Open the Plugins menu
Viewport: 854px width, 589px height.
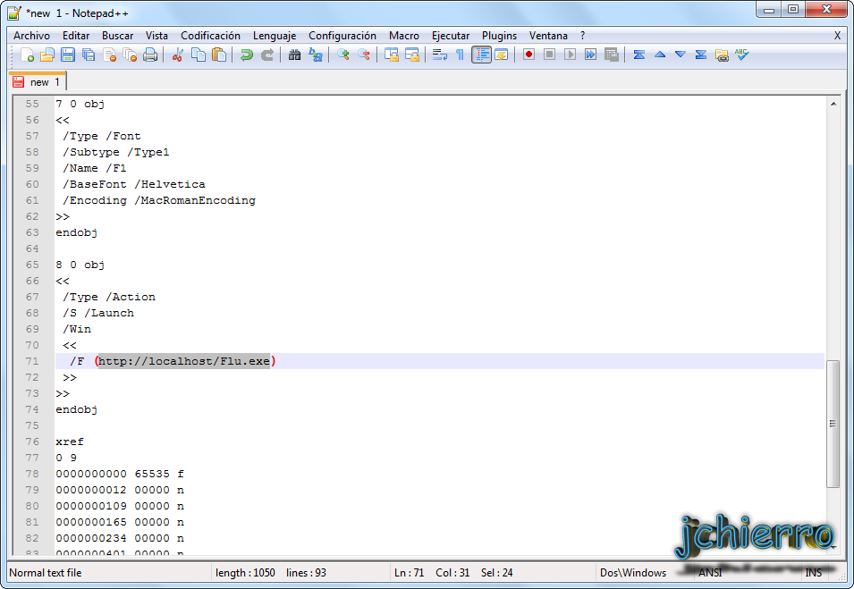tap(499, 36)
